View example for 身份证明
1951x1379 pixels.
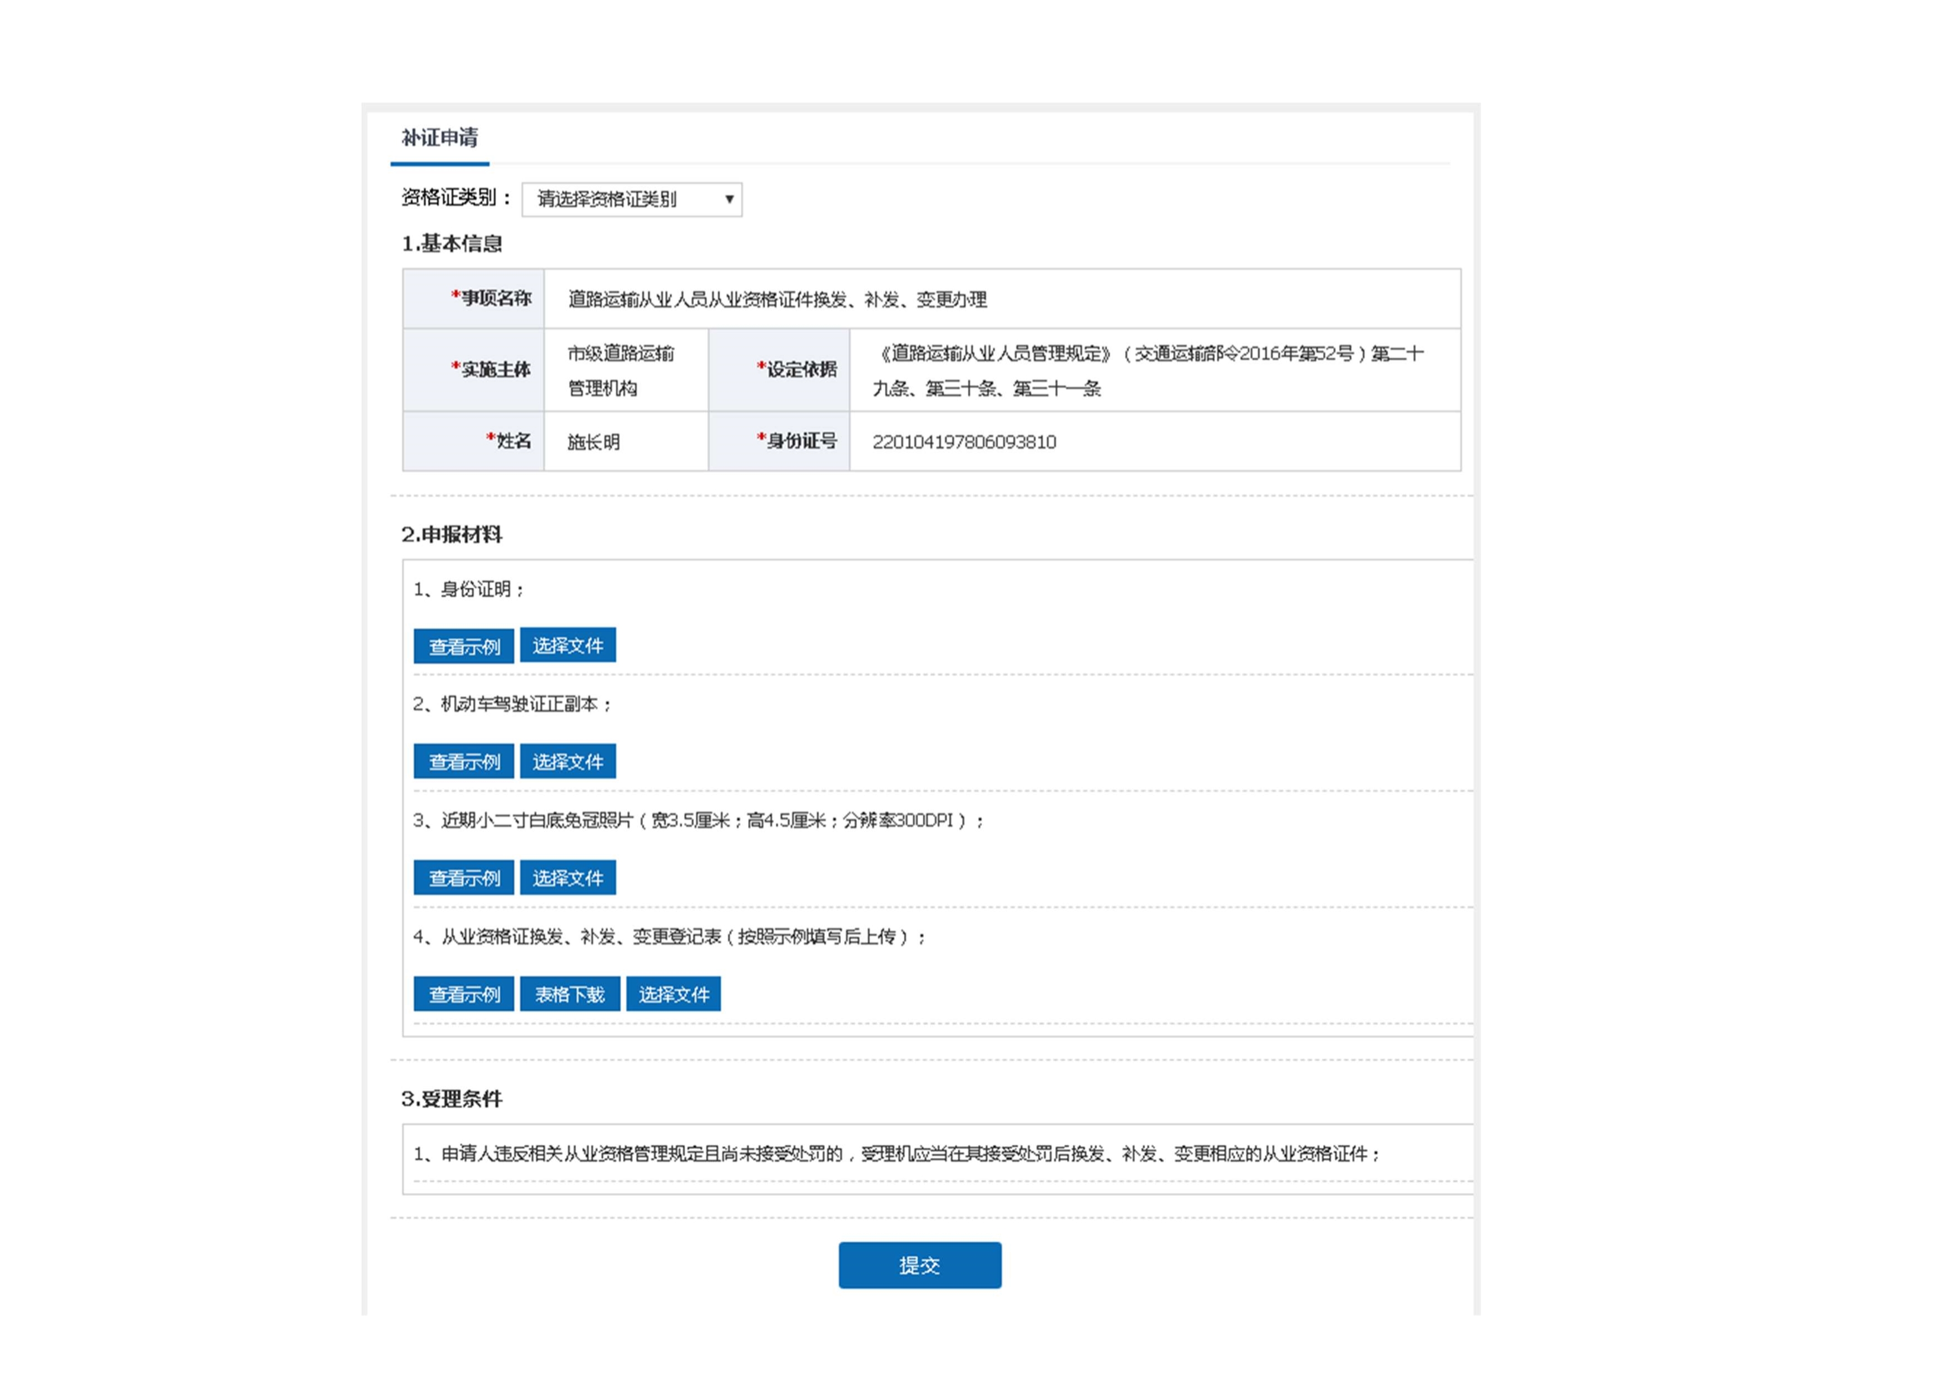point(463,647)
